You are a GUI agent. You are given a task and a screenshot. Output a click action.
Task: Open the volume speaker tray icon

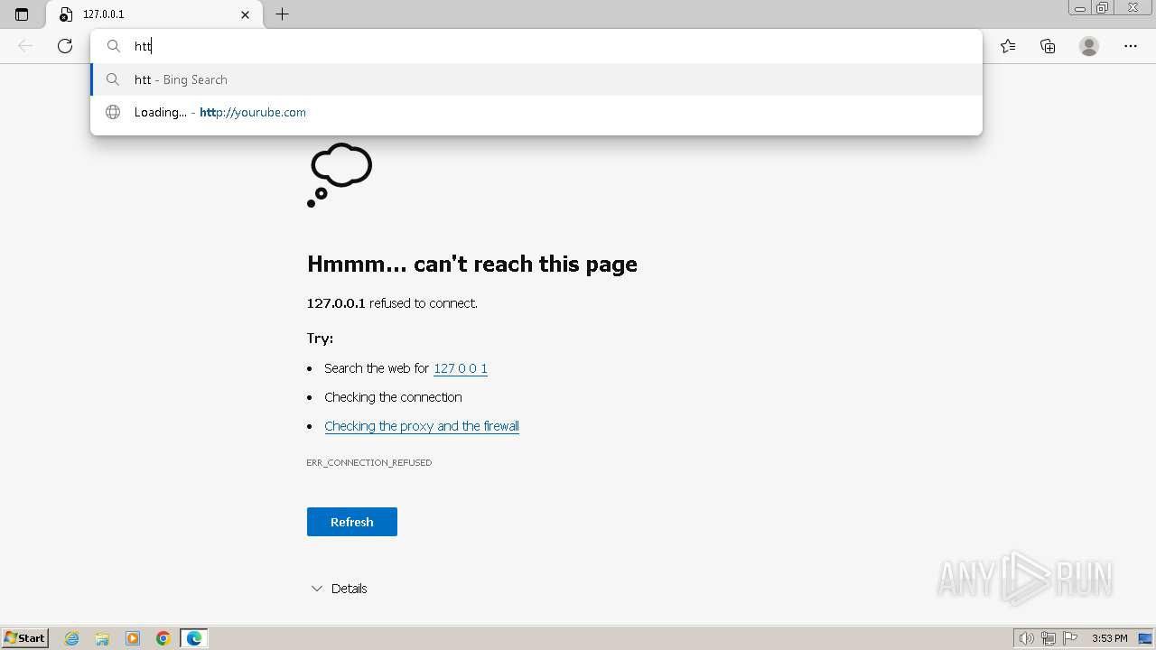1026,638
